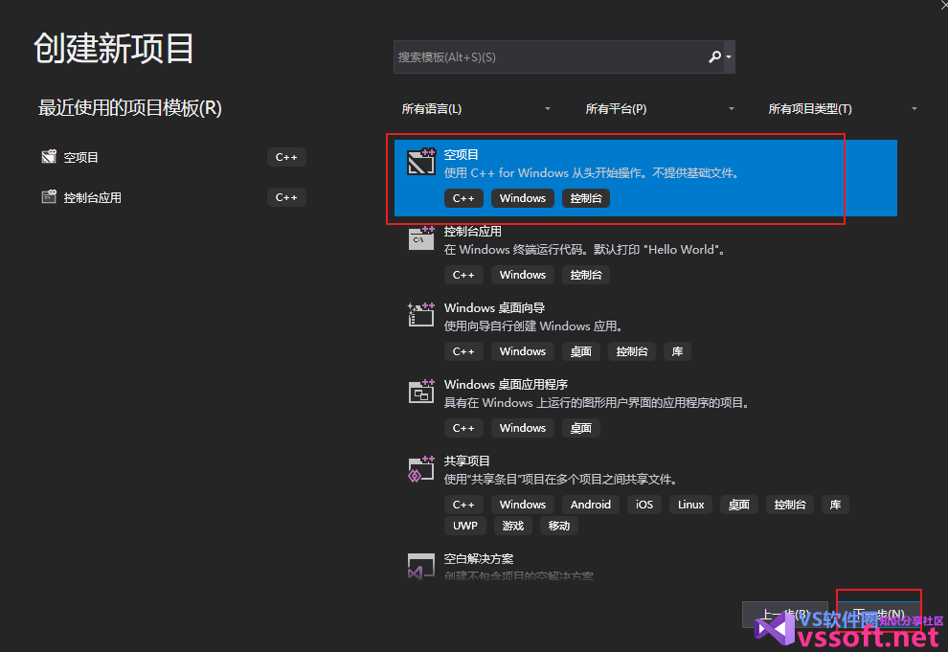
Task: Go back with the 上一步(B) button
Action: pos(785,616)
